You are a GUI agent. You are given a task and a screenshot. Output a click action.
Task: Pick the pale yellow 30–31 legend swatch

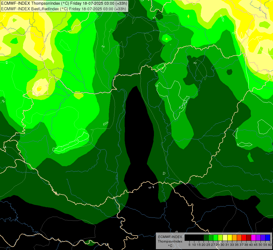tap(225, 237)
